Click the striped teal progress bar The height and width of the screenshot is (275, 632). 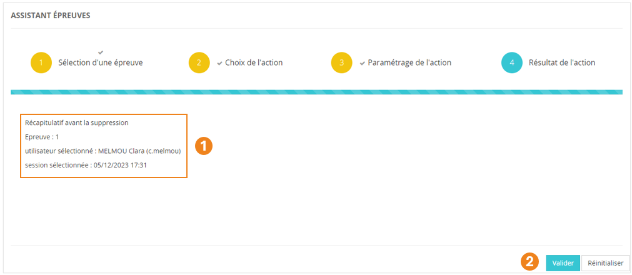316,92
